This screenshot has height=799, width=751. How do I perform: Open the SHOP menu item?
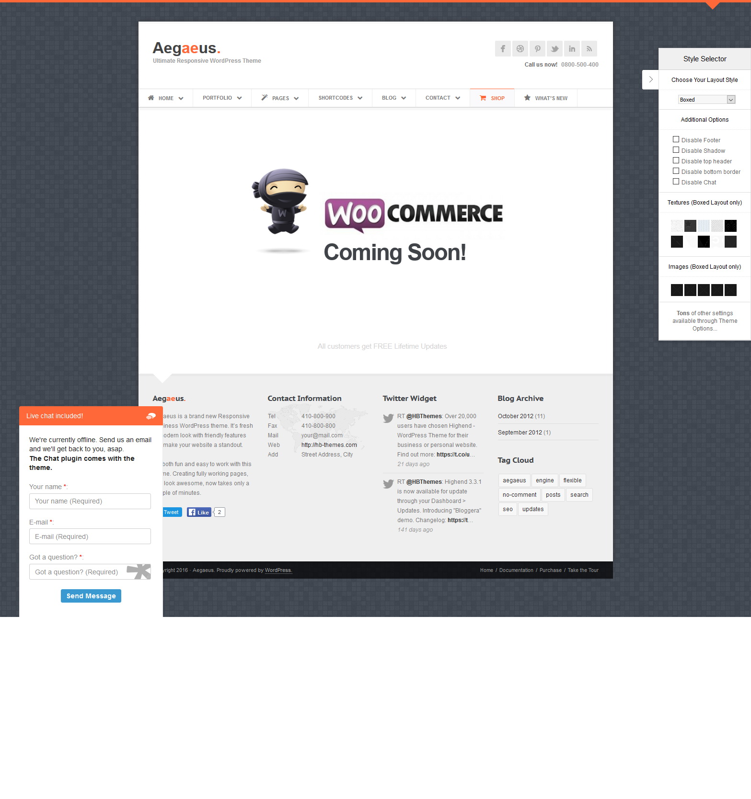[x=492, y=98]
